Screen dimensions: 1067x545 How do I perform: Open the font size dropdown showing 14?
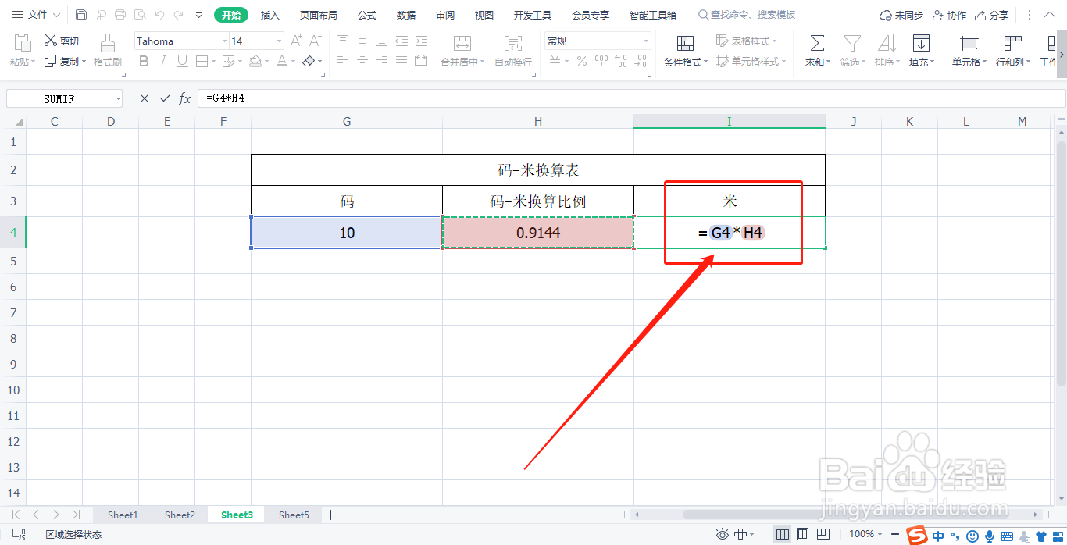[278, 40]
